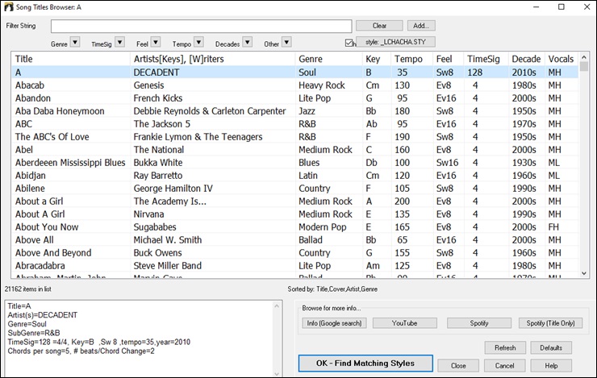Image resolution: width=597 pixels, height=378 pixels.
Task: Click the song list vertical scrollbar thumb
Action: coord(584,67)
